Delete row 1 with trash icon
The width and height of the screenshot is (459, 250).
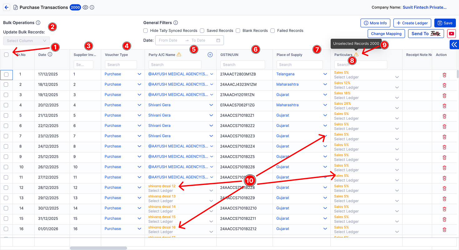(x=444, y=75)
